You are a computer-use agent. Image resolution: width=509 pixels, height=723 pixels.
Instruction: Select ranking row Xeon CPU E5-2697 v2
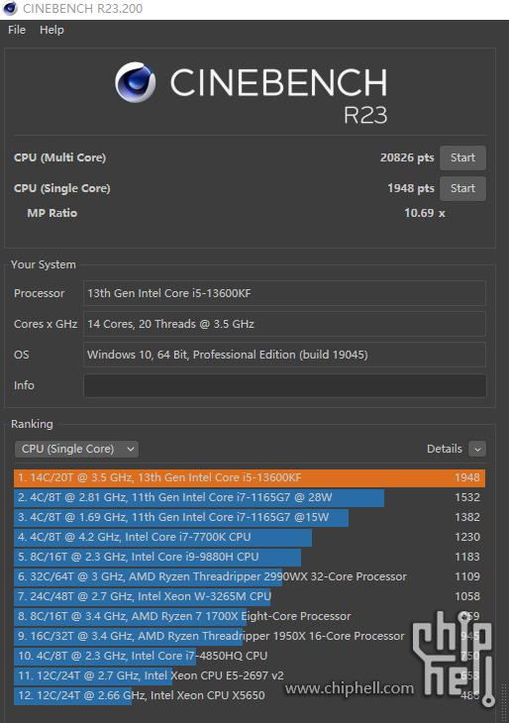[x=250, y=676]
